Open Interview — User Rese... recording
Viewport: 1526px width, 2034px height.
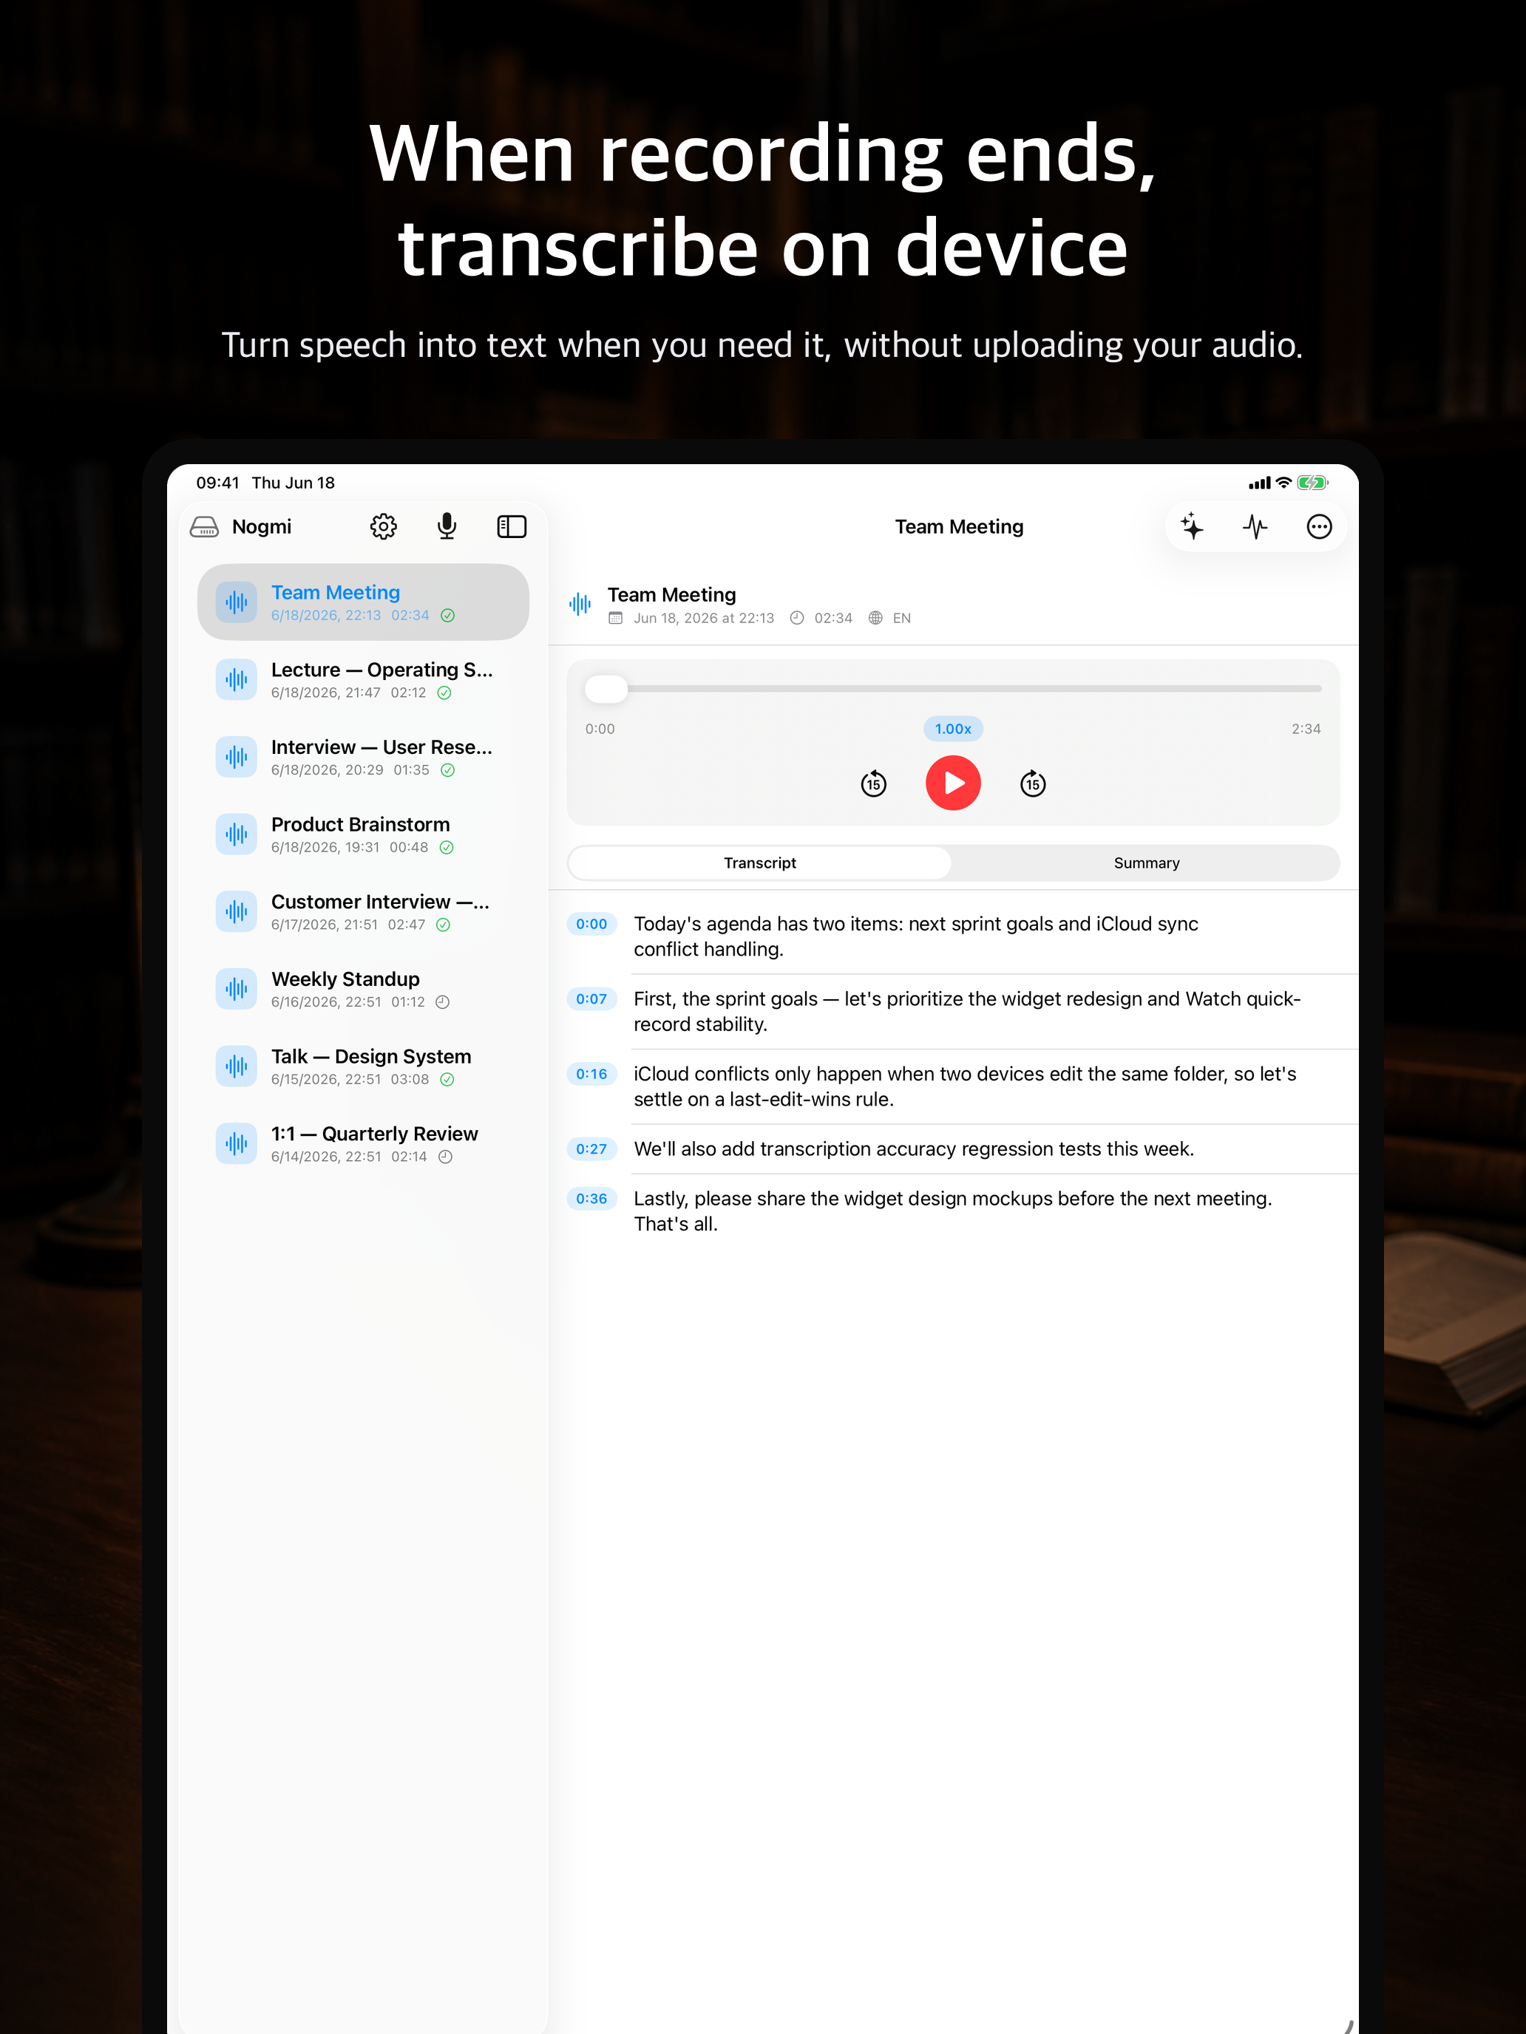[x=363, y=757]
